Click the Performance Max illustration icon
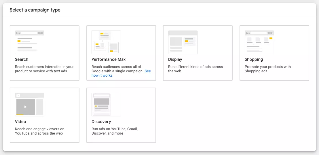Image resolution: width=319 pixels, height=155 pixels. tap(106, 42)
